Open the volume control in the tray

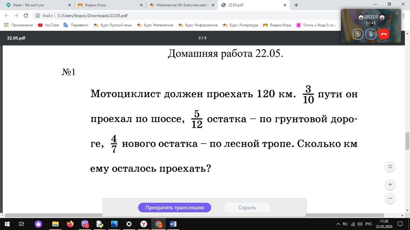click(x=360, y=224)
